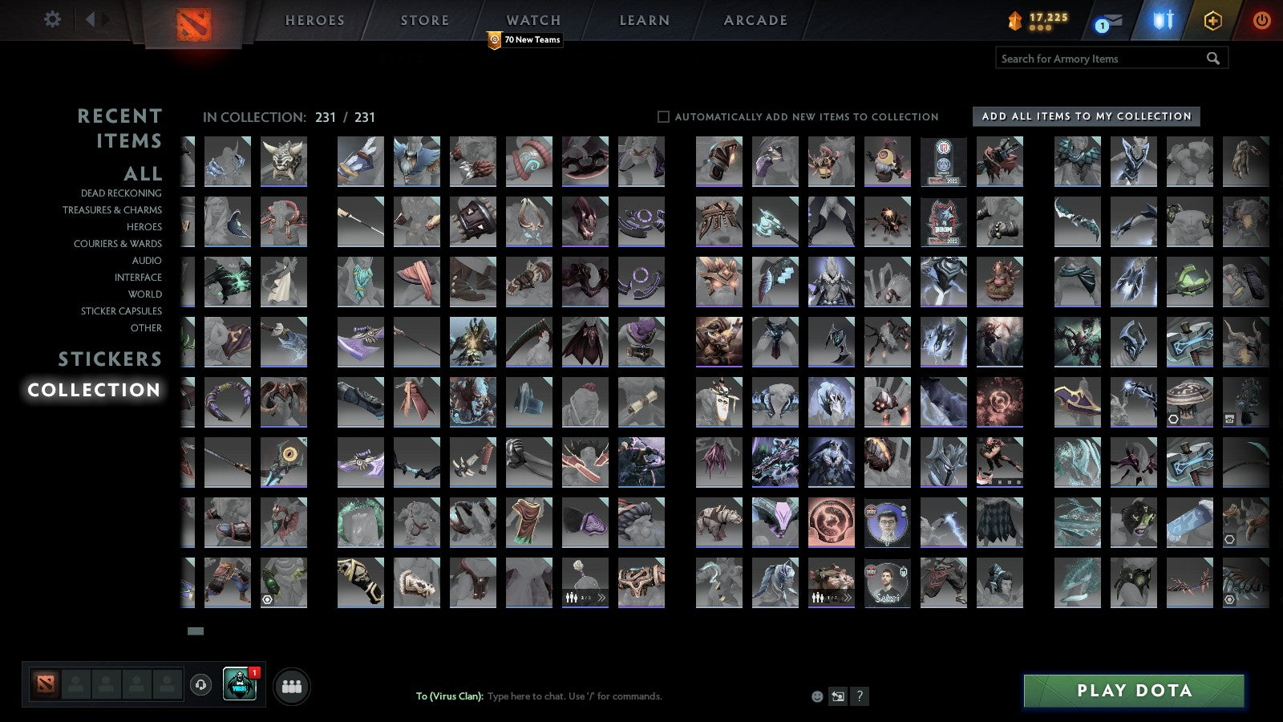Select the STICKERS section in the sidebar
Viewport: 1283px width, 722px height.
pyautogui.click(x=111, y=359)
